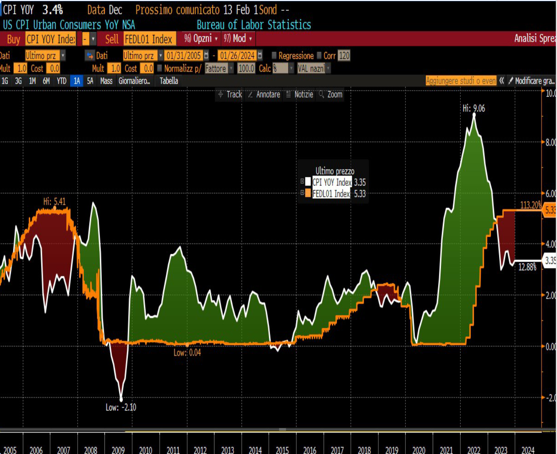
Task: Enable the Regressione checkbox
Action: 274,55
